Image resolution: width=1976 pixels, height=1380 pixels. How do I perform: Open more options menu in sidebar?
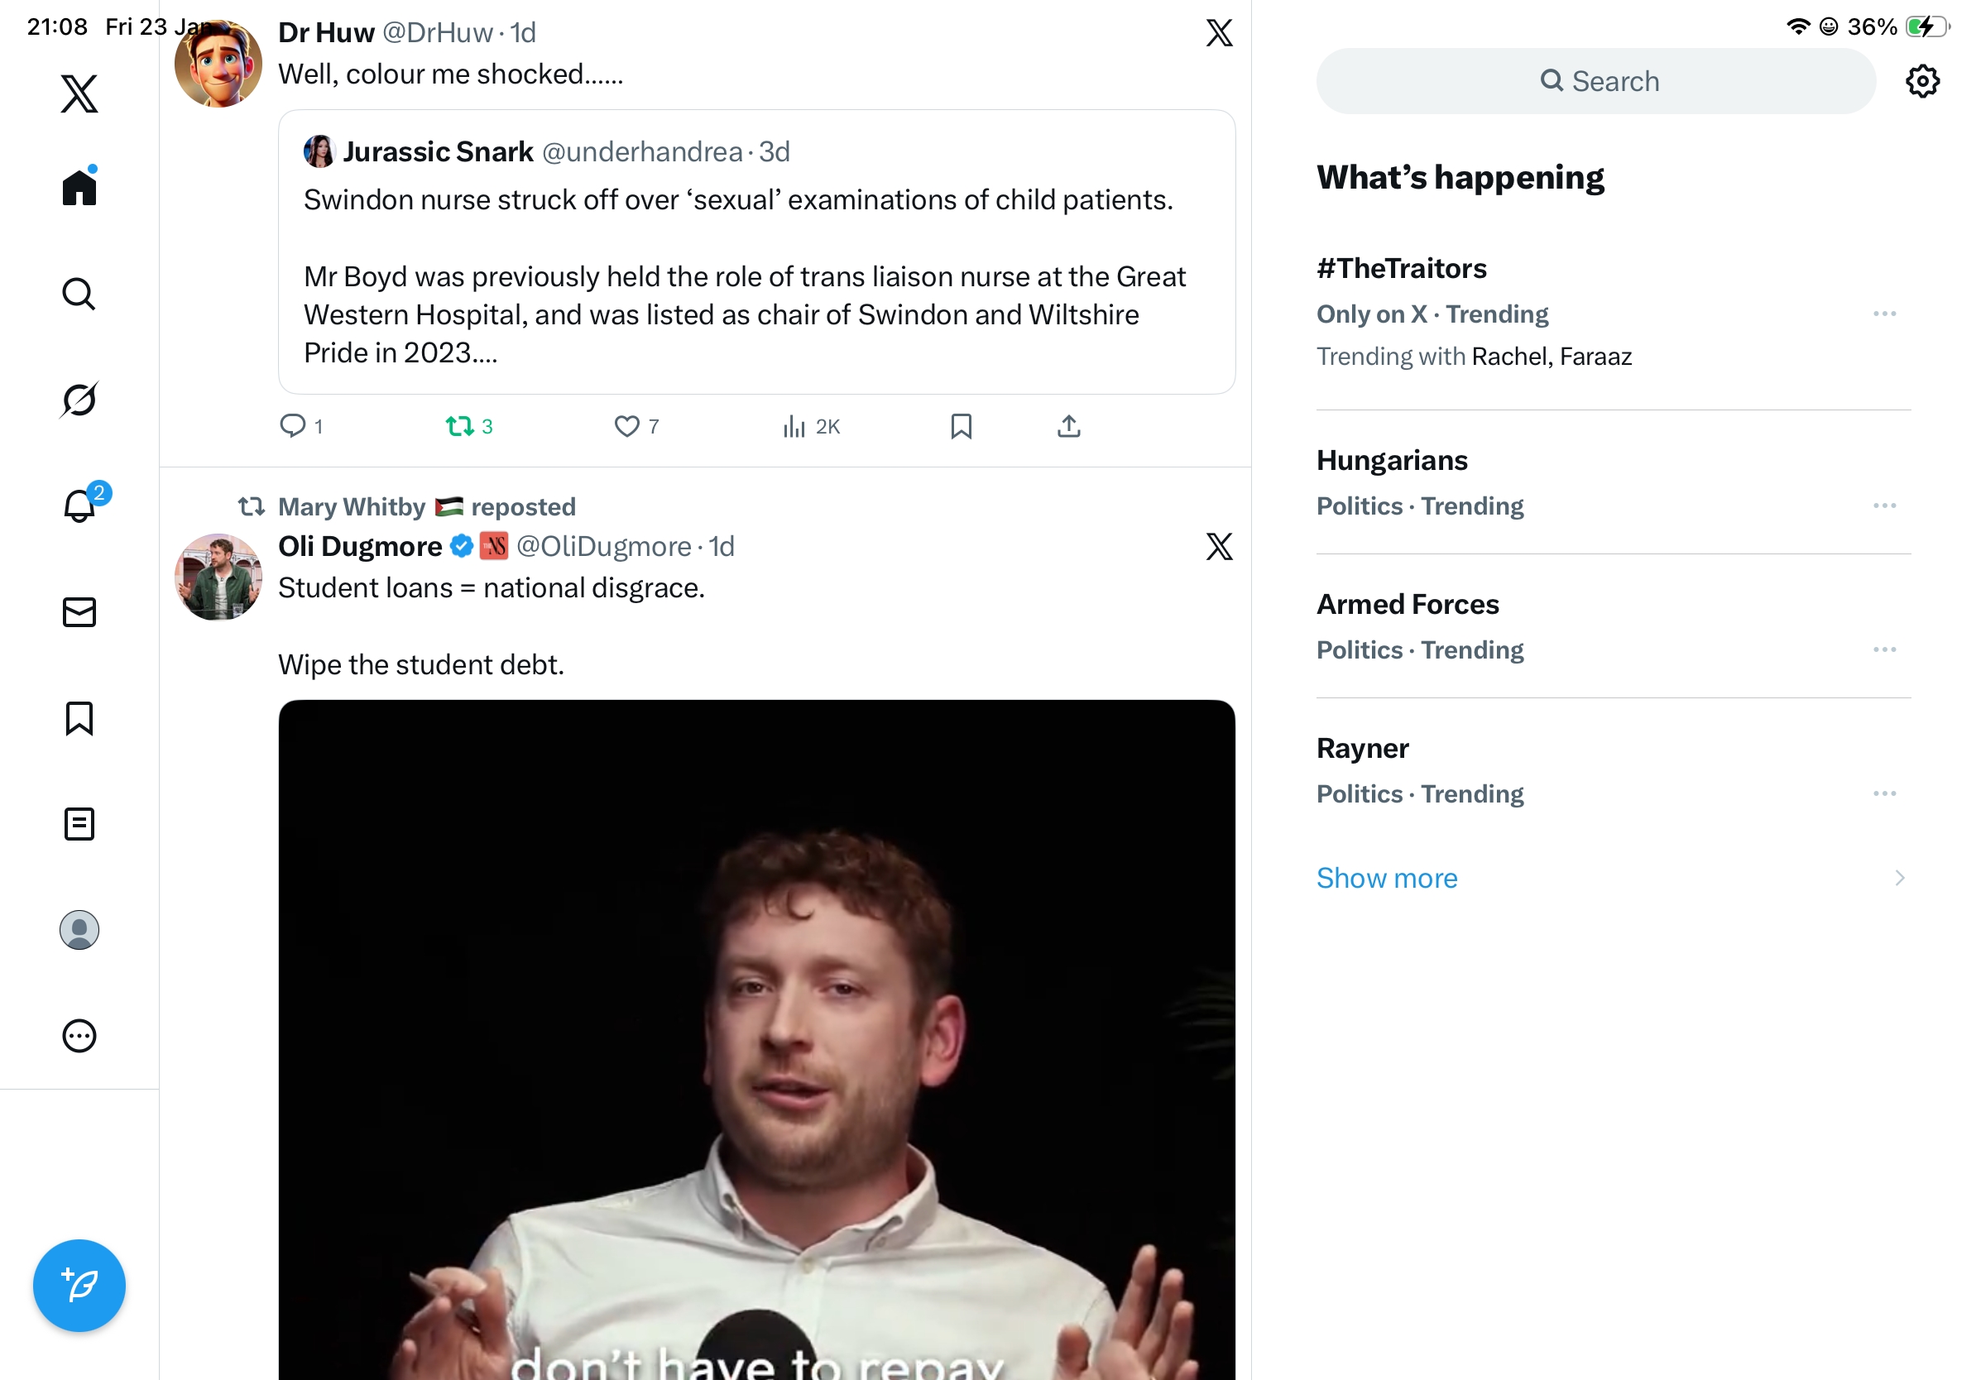click(79, 1036)
